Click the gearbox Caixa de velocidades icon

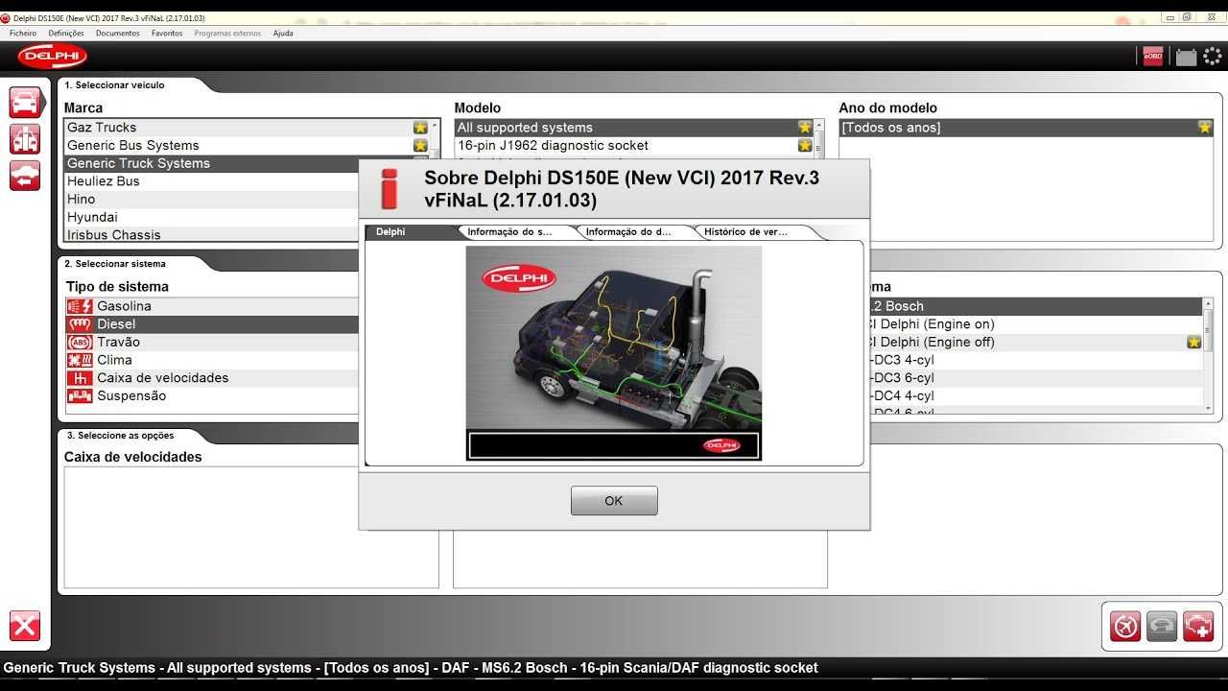[x=80, y=378]
